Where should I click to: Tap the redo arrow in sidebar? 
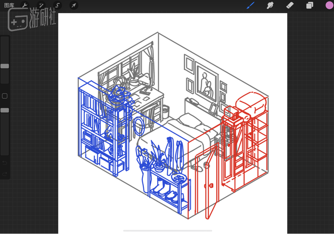4,173
